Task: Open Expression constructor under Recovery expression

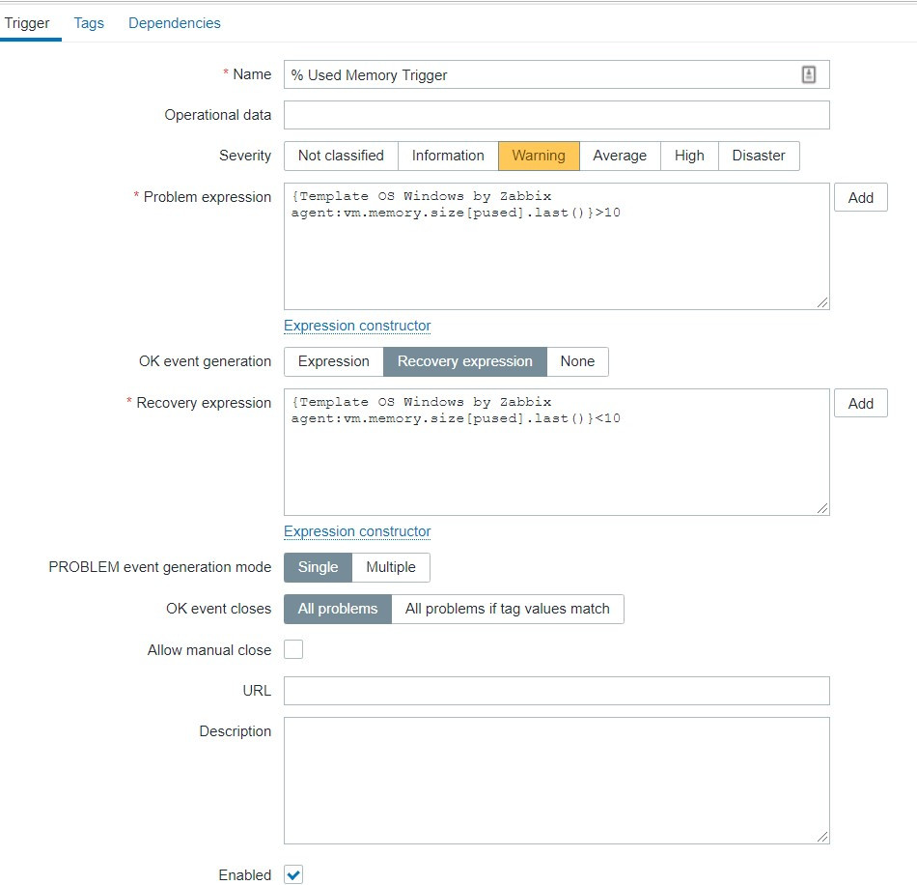Action: point(357,531)
